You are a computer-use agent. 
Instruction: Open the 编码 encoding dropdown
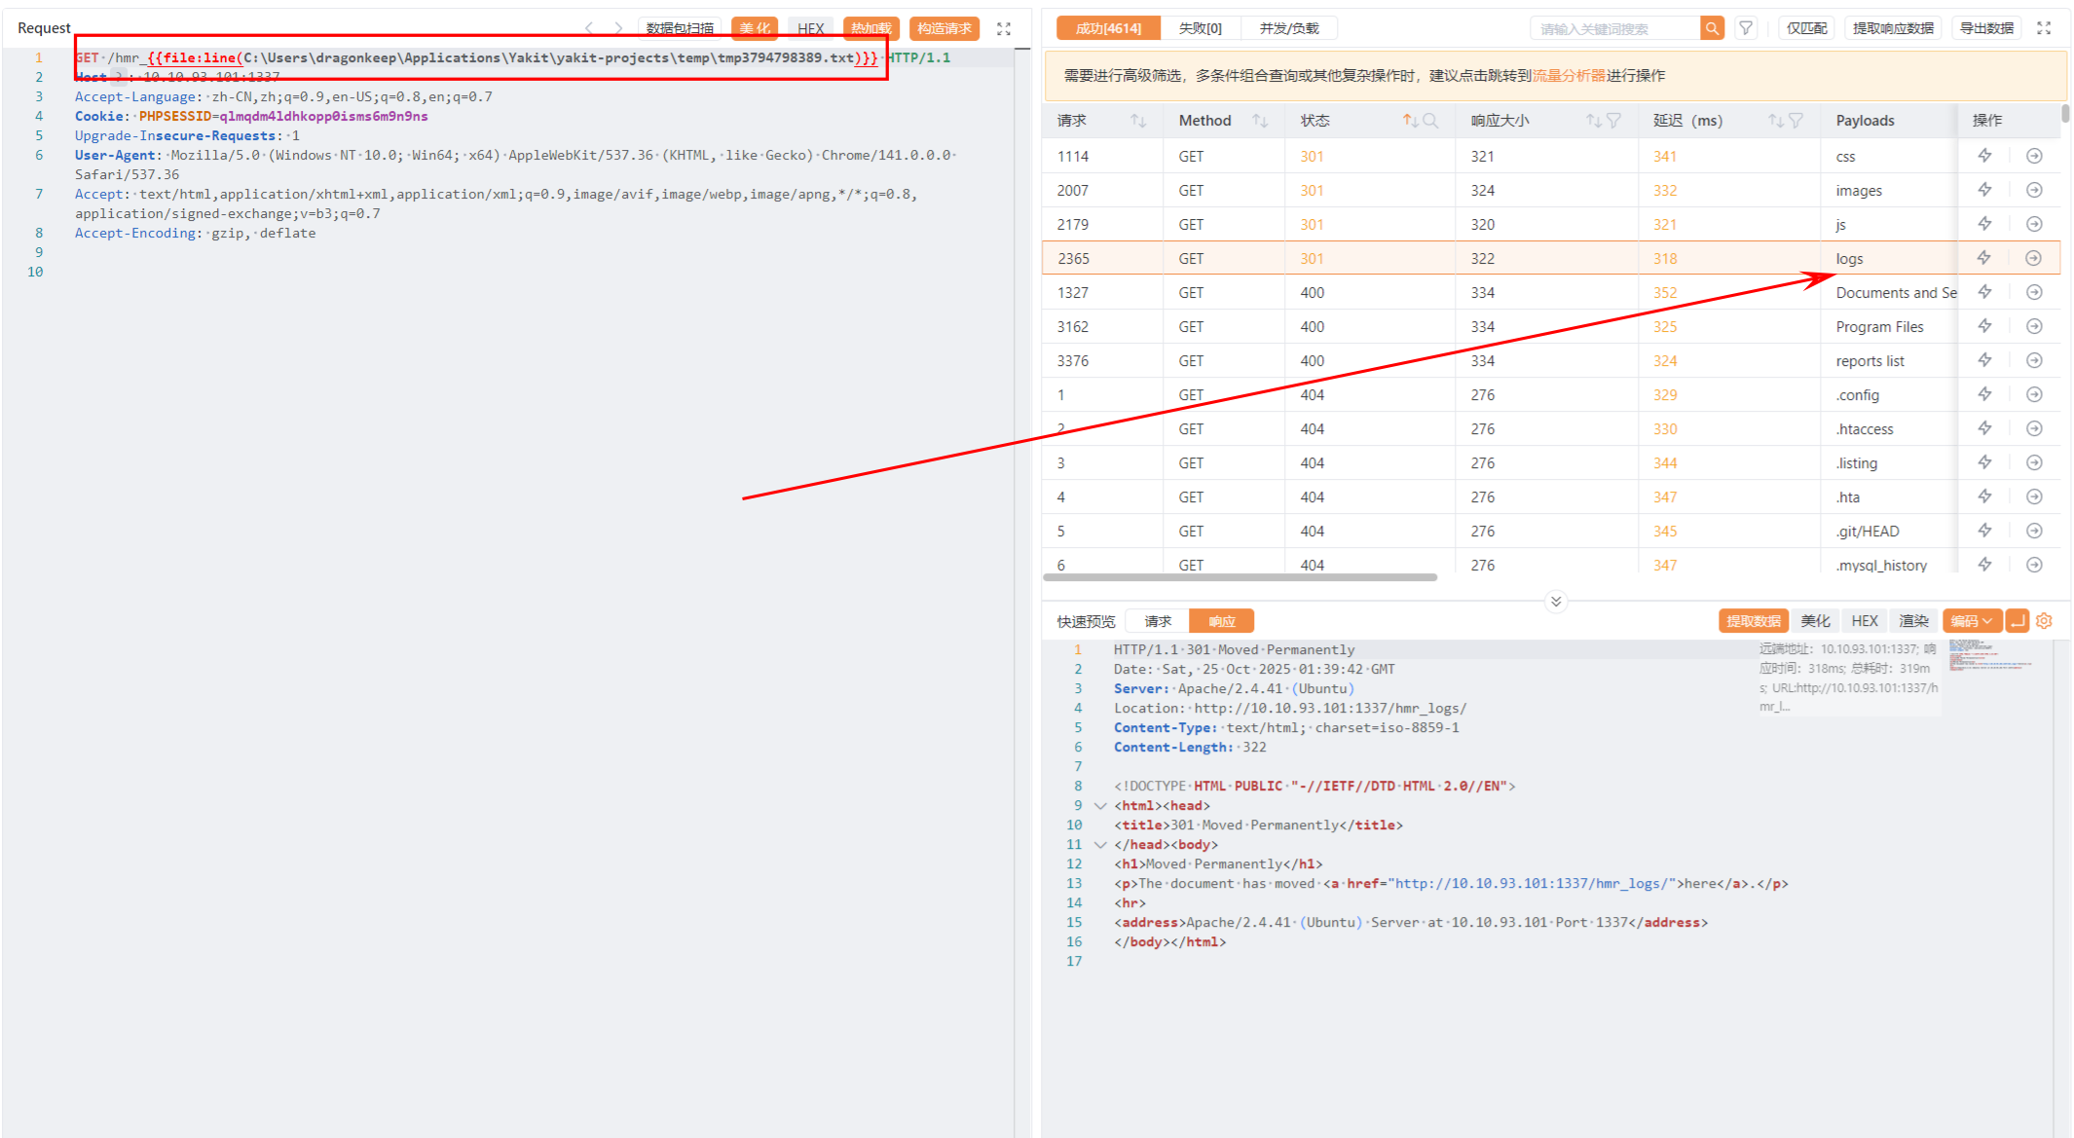(1971, 621)
